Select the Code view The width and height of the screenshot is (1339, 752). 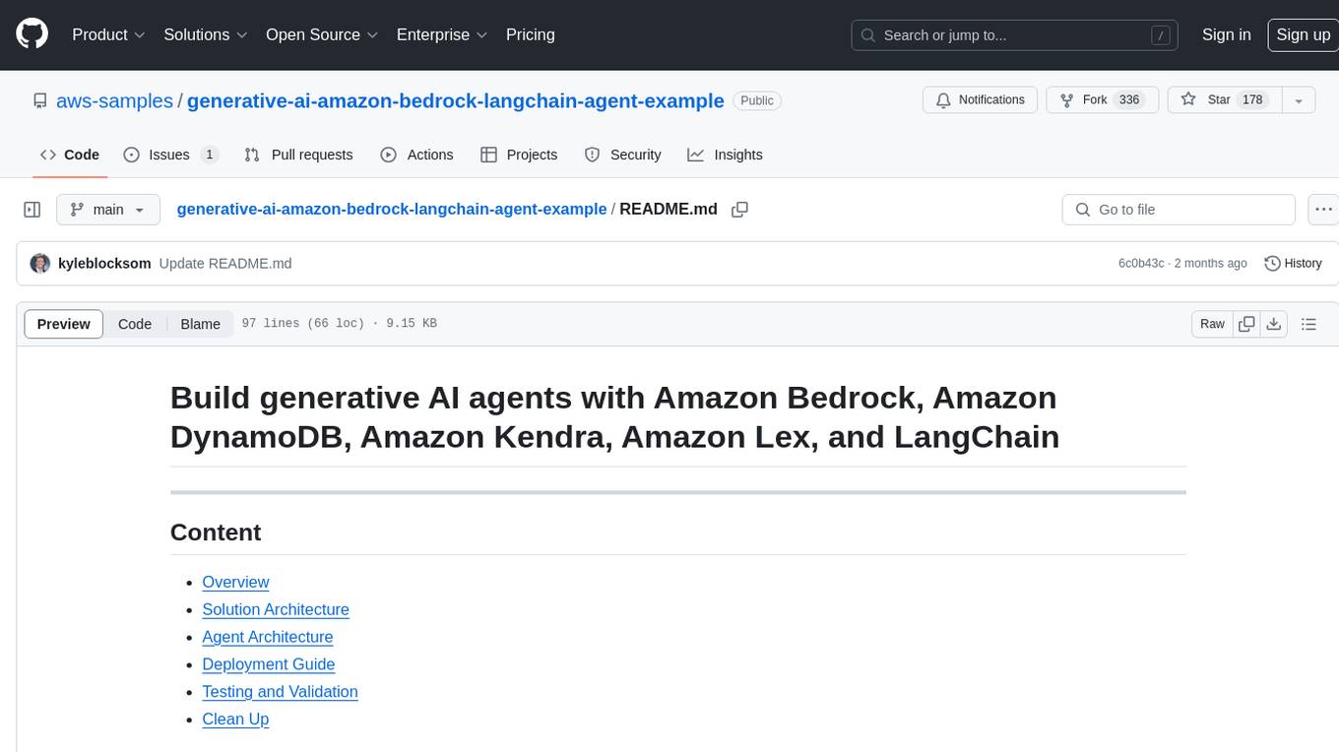click(135, 324)
